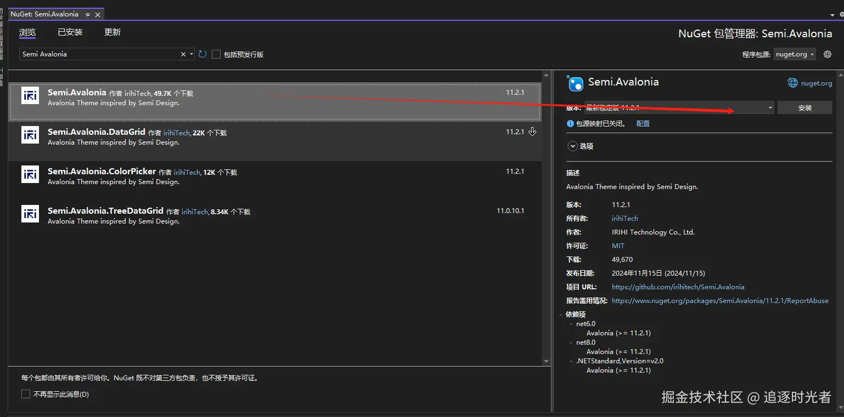Screen dimensions: 844x417
Task: Select the NuGet: Semi.Avalonia document tab
Action: [45, 14]
